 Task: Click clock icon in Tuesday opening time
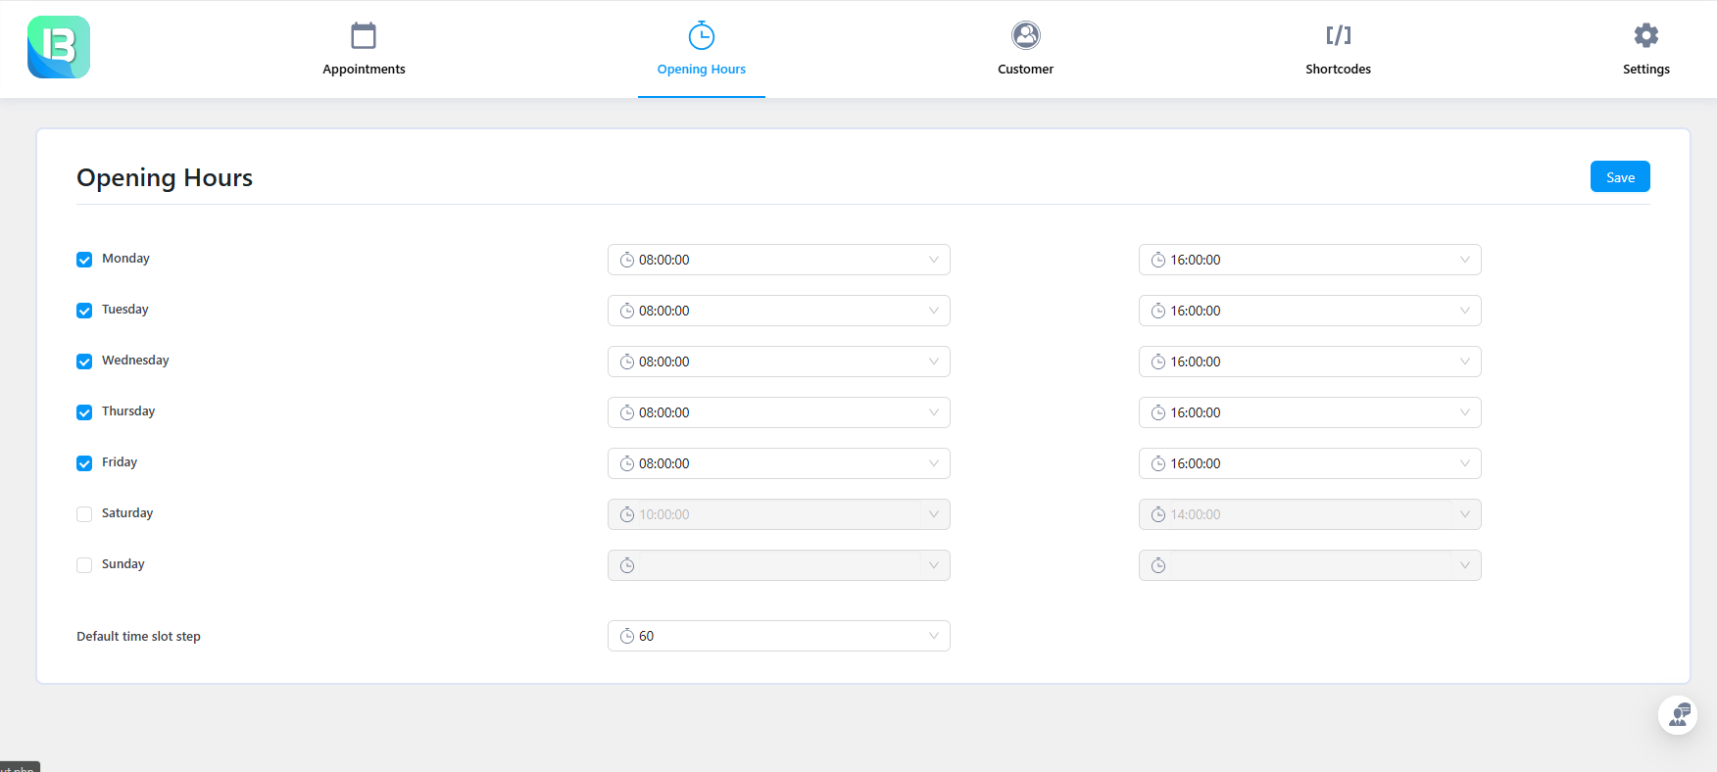click(627, 311)
